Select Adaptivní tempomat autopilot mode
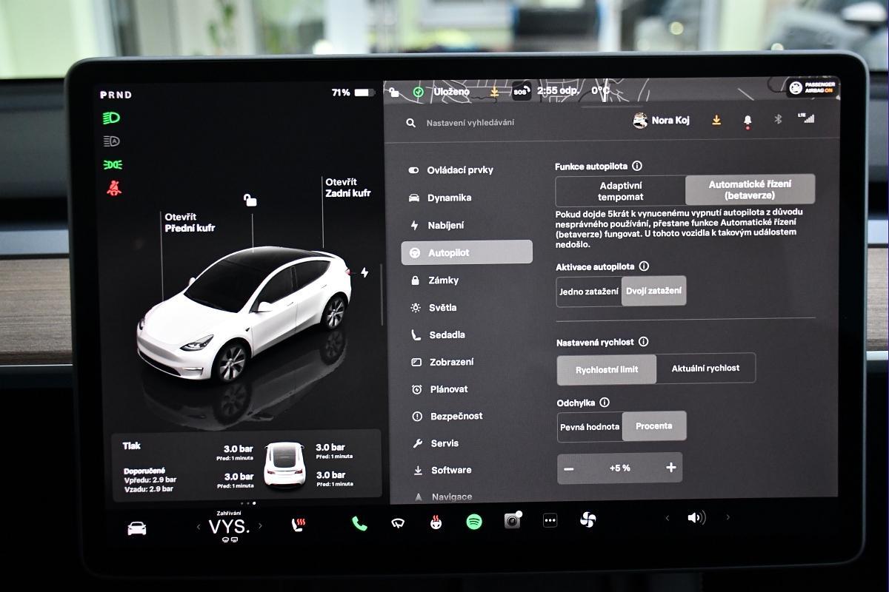Screen dimensions: 889x592 click(x=620, y=191)
